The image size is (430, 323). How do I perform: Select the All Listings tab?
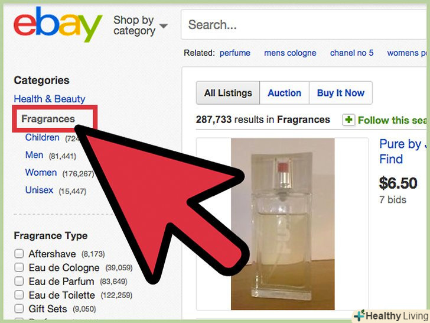[x=228, y=93]
